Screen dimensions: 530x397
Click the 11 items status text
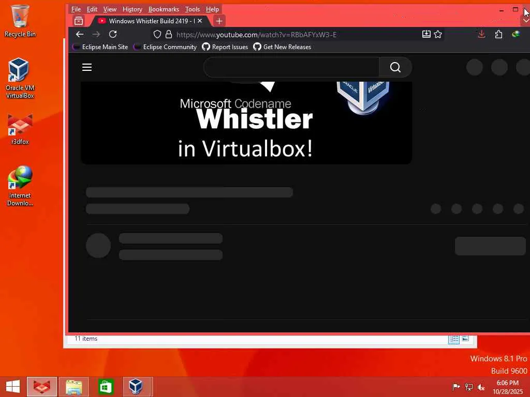point(86,339)
